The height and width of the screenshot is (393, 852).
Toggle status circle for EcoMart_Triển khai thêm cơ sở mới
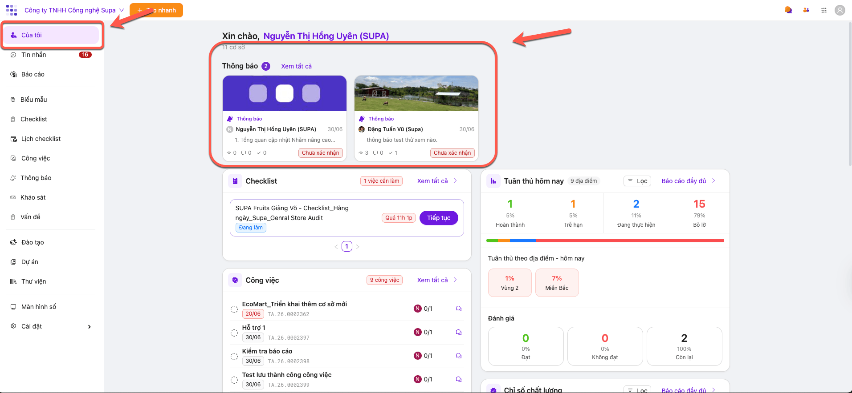(234, 309)
